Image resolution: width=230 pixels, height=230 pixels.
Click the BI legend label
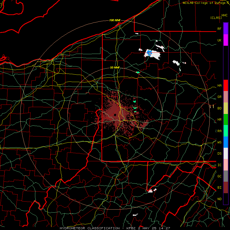[219, 188]
